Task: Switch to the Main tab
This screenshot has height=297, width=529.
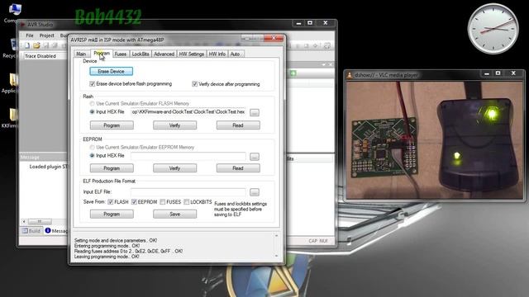Action: click(x=81, y=54)
